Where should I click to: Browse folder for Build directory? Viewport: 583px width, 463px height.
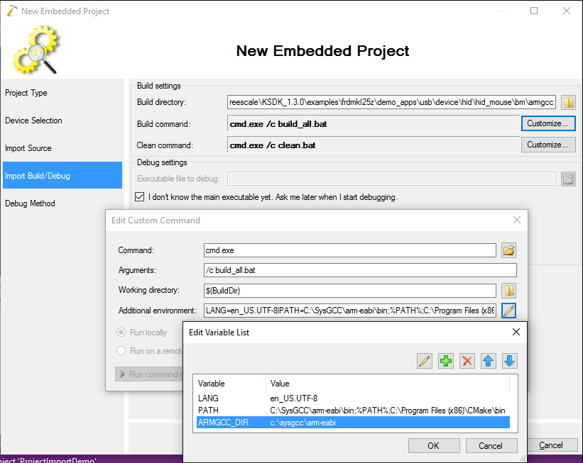569,102
